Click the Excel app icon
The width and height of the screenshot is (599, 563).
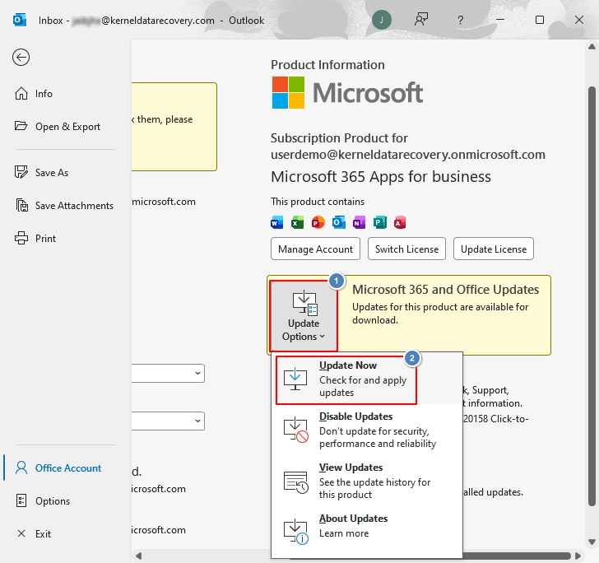pyautogui.click(x=297, y=222)
